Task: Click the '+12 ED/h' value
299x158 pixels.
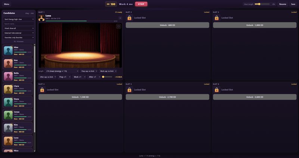Action: pos(118,77)
